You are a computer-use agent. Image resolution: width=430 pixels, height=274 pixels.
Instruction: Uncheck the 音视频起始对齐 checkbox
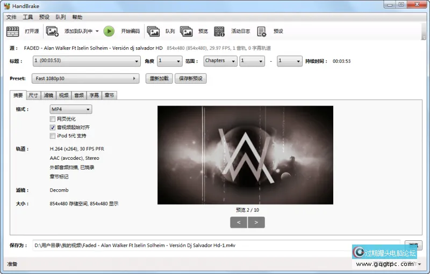click(x=52, y=128)
